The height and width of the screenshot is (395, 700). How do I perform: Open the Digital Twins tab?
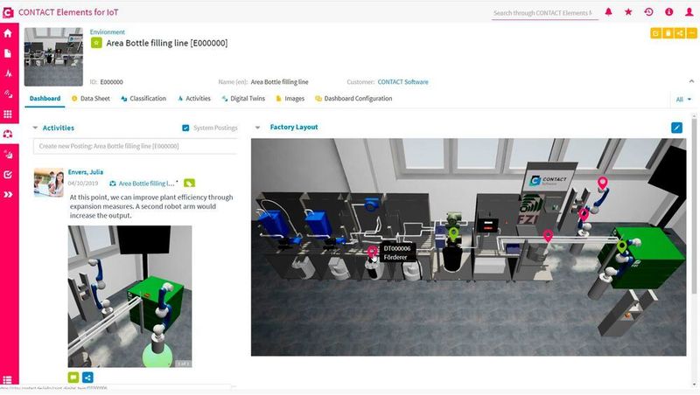pos(243,99)
